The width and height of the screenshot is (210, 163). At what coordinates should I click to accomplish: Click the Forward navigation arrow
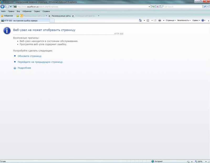7,7
